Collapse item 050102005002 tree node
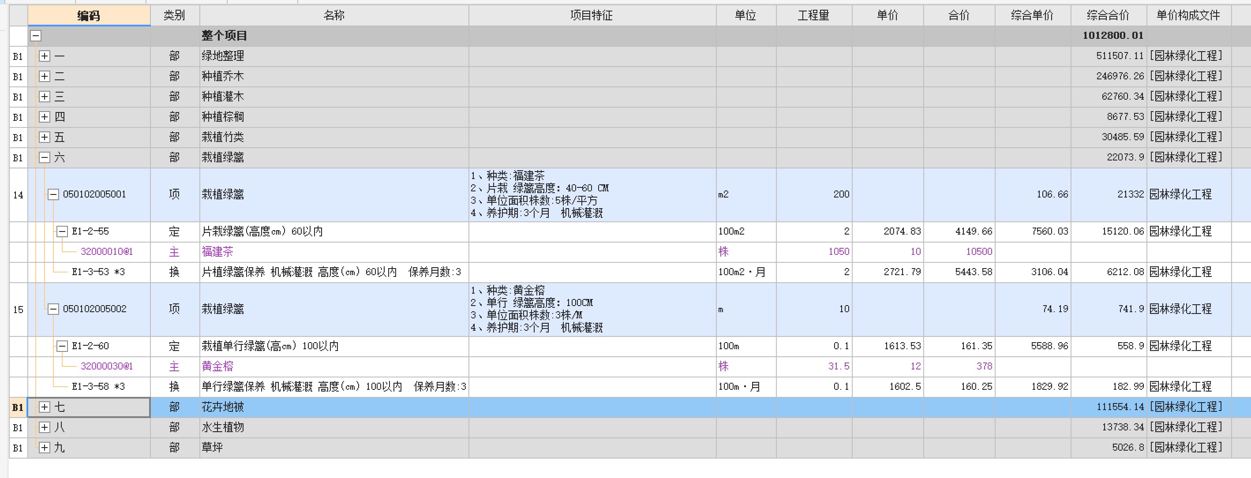This screenshot has width=1251, height=478. [x=53, y=309]
